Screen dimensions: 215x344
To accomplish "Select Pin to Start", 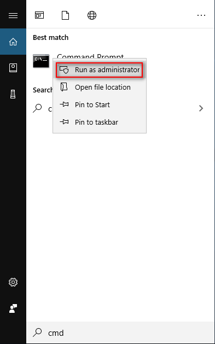I will (100, 104).
